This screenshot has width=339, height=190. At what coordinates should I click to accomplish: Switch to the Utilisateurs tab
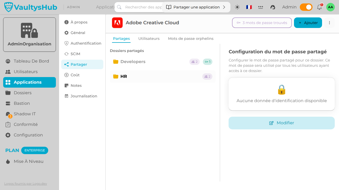point(149,39)
